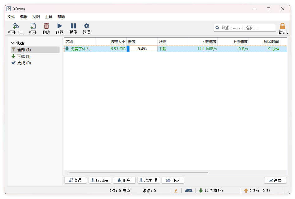Sort by 上传速度 column header
Image resolution: width=295 pixels, height=199 pixels.
click(x=233, y=41)
